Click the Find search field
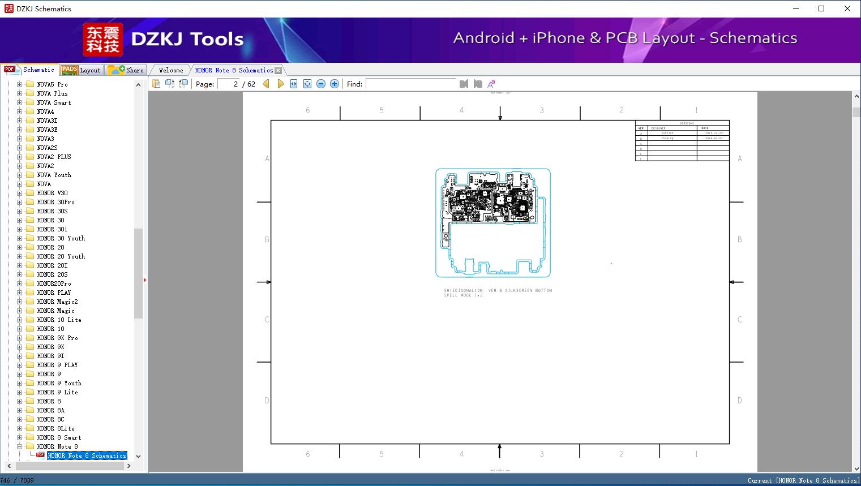Image resolution: width=861 pixels, height=486 pixels. coord(411,84)
